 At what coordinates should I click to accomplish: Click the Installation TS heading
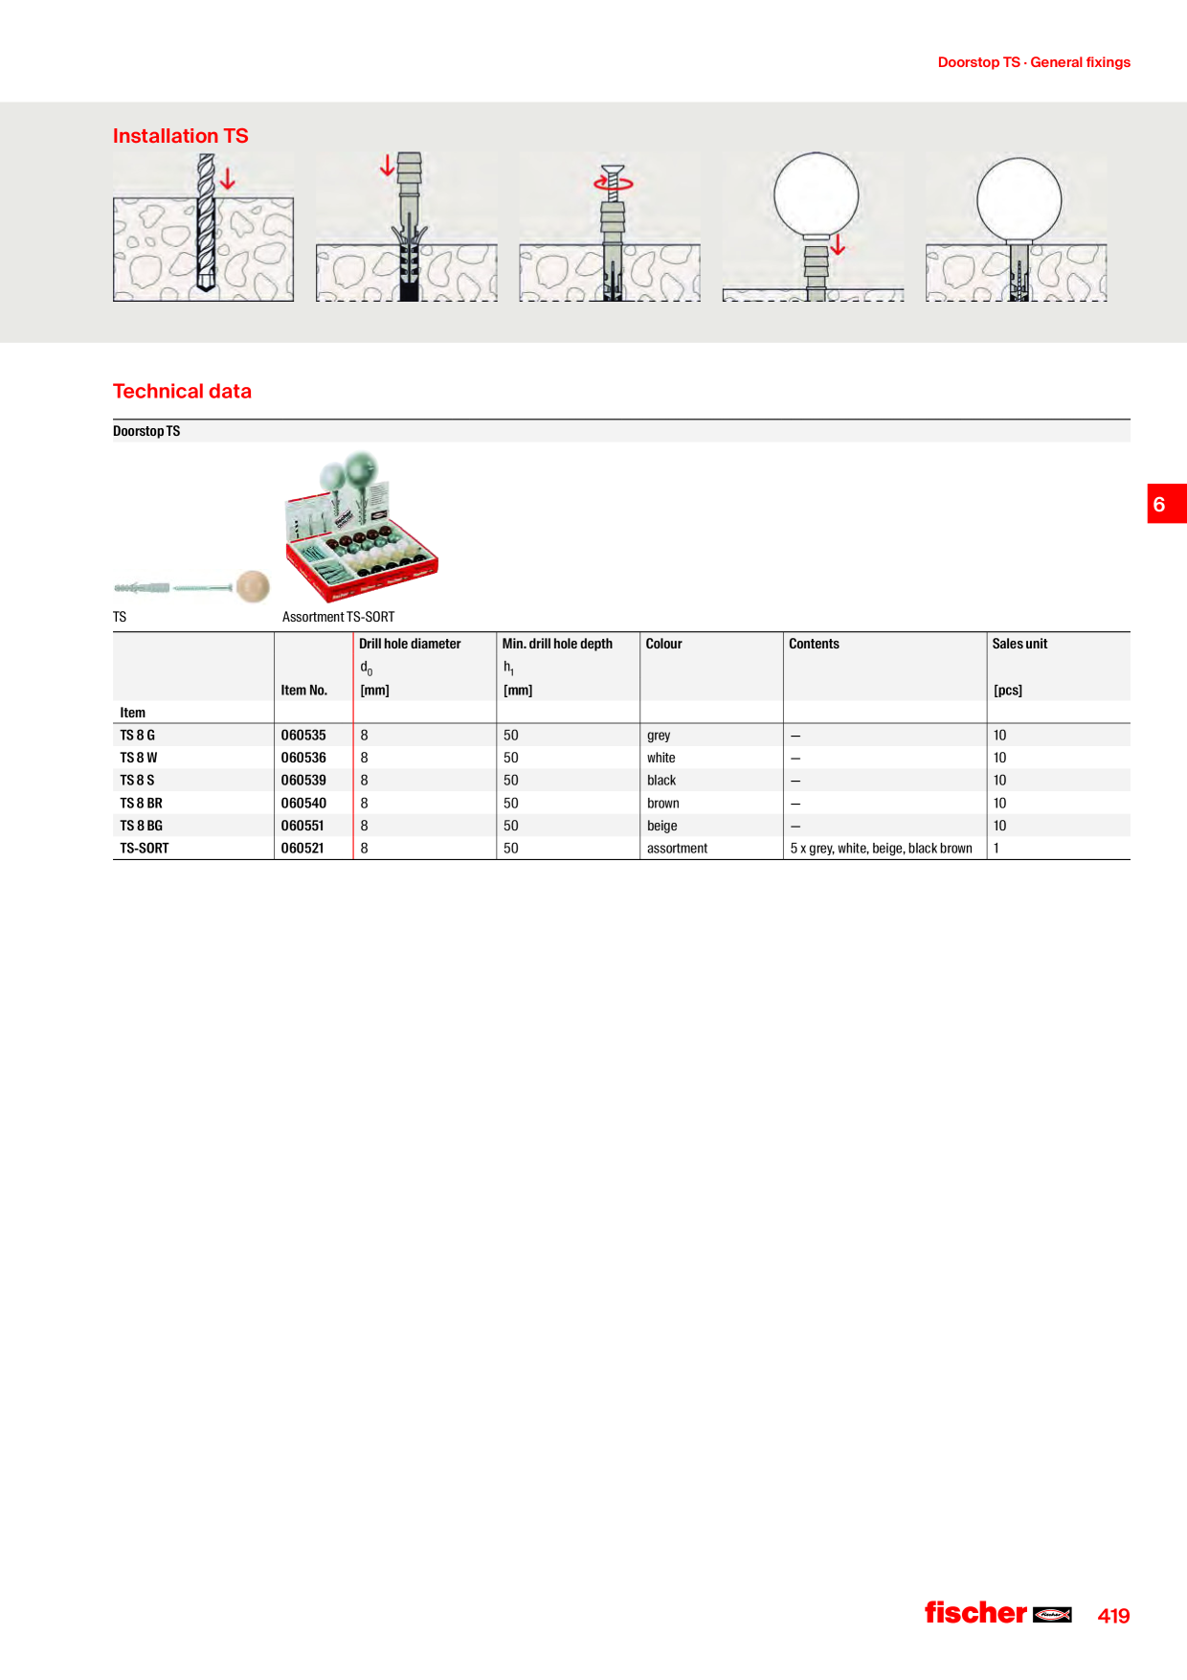(180, 136)
